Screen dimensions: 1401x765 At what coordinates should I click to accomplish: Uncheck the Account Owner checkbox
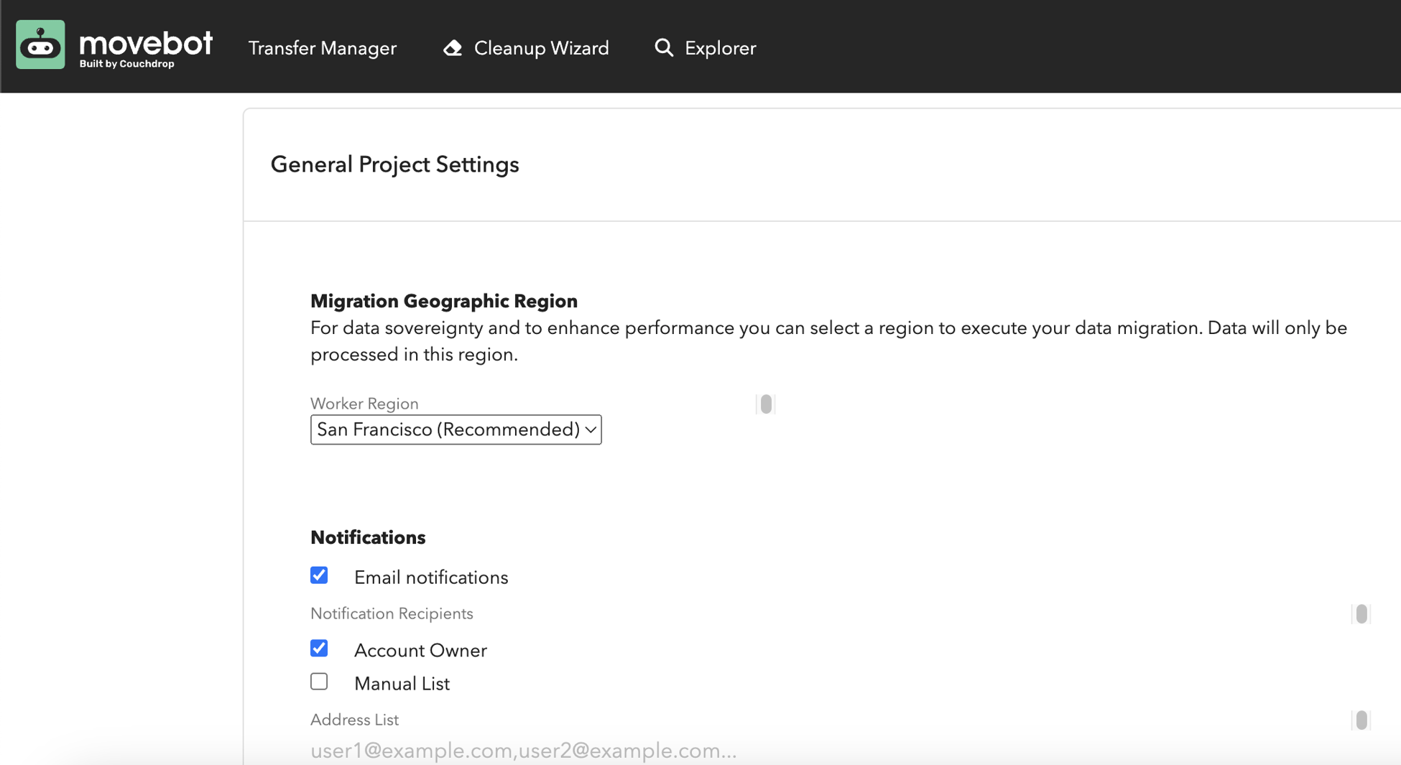319,649
